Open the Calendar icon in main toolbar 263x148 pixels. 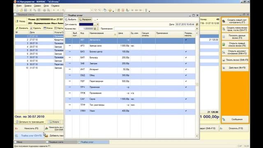(123, 10)
